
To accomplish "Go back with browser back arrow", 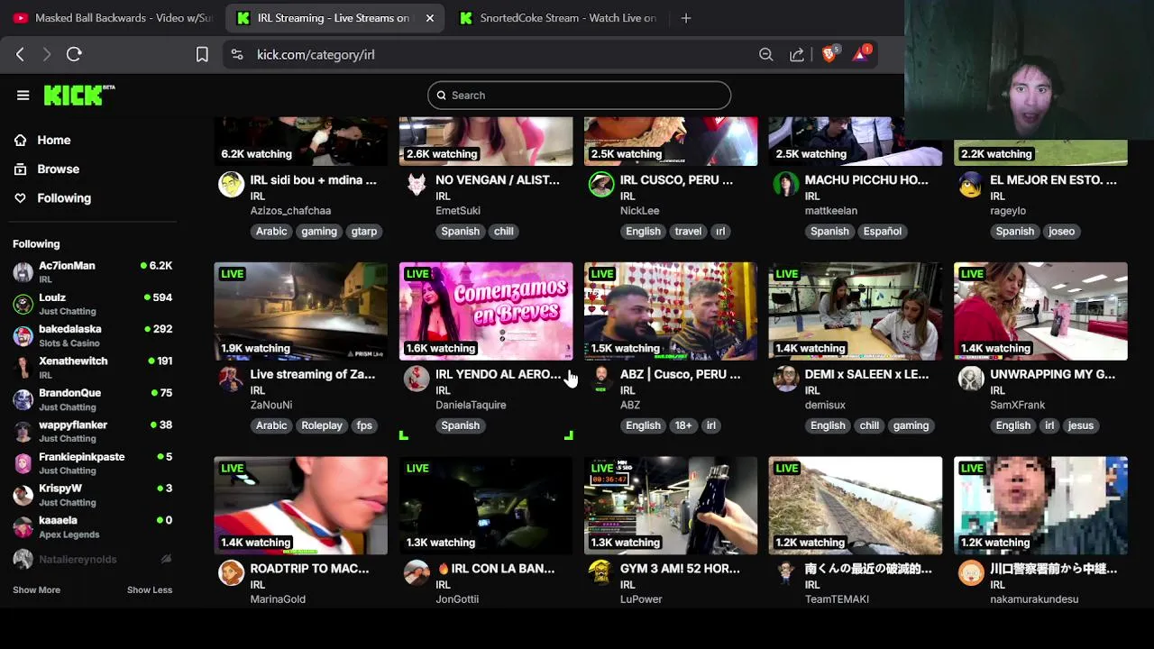I will coord(20,54).
